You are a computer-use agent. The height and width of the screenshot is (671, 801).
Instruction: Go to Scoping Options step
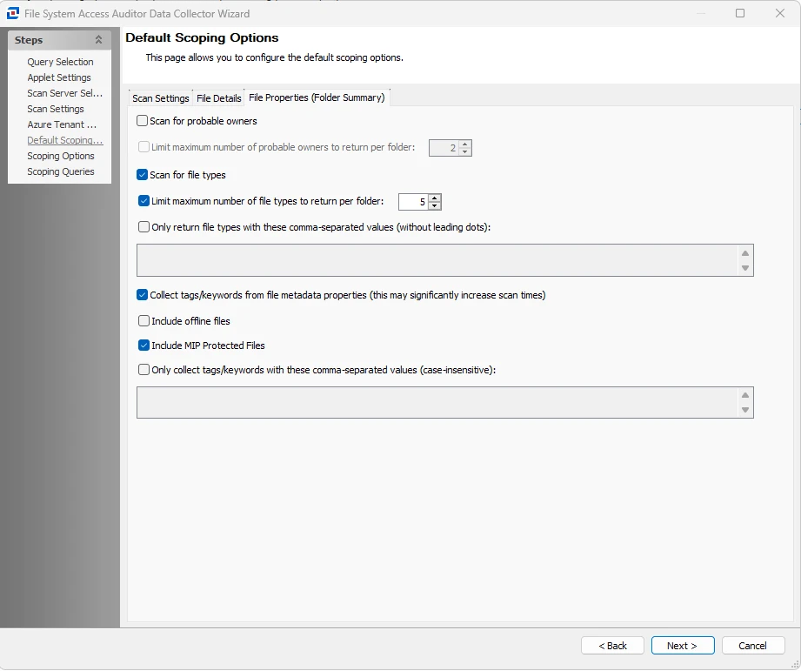(x=61, y=156)
